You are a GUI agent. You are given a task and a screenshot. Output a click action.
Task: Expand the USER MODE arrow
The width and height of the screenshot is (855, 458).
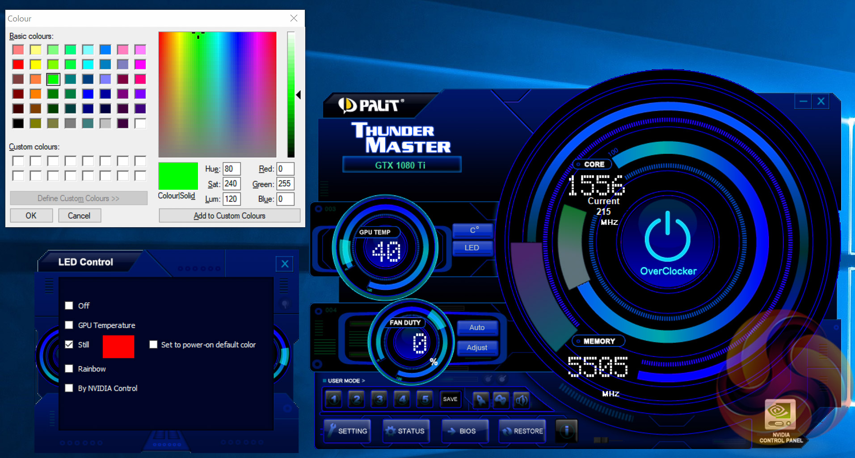(x=363, y=381)
